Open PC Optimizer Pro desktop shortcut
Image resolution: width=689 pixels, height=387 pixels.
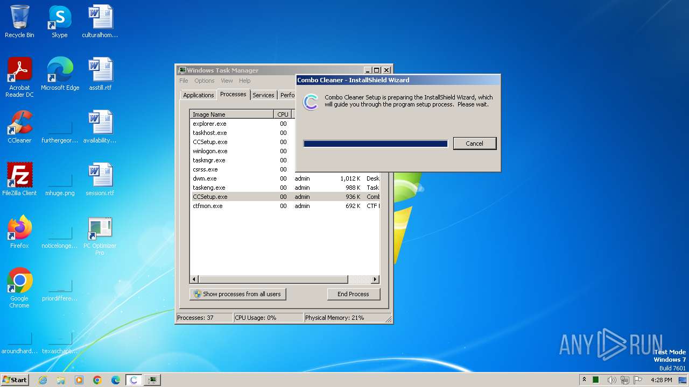100,236
